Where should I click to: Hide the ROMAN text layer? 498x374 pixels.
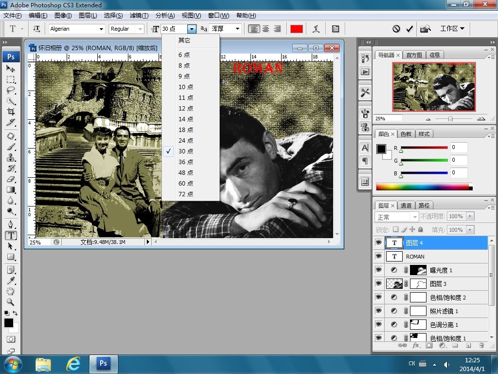click(x=378, y=256)
